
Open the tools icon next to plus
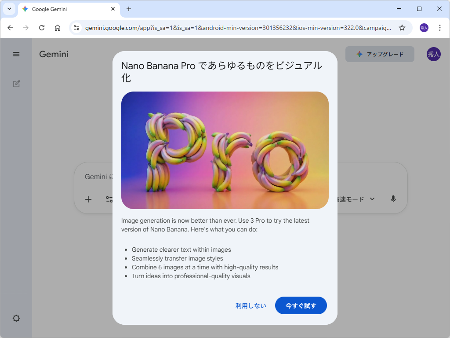(109, 199)
